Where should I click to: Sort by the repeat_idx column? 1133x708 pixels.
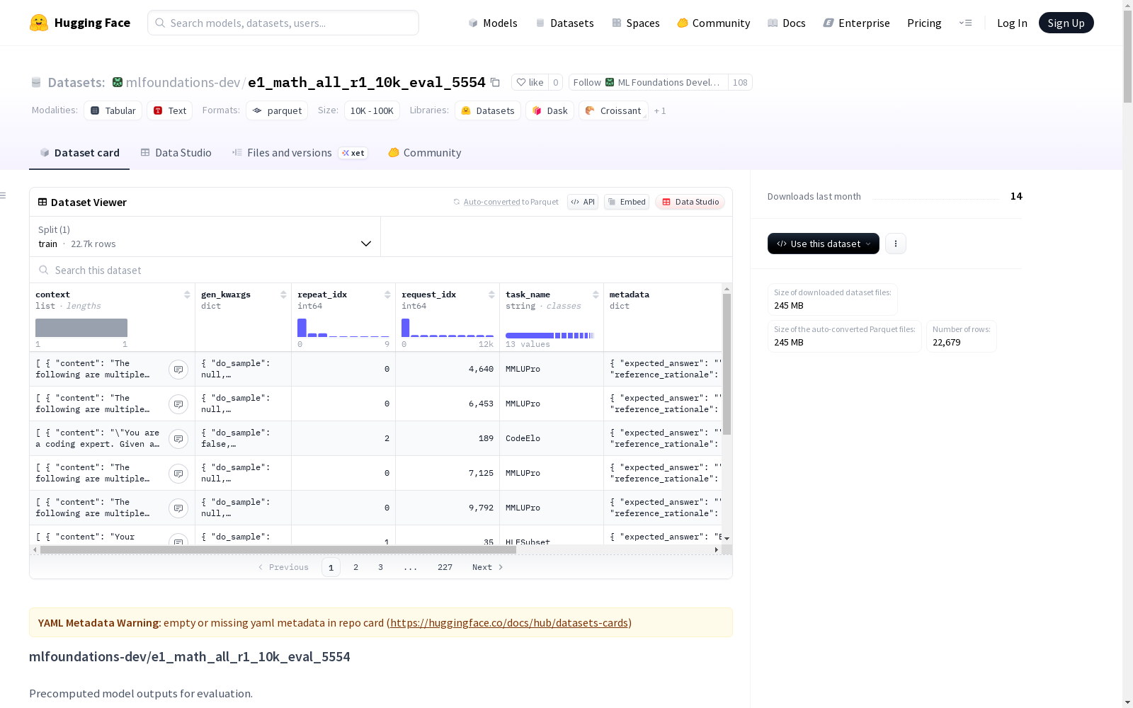tap(387, 295)
